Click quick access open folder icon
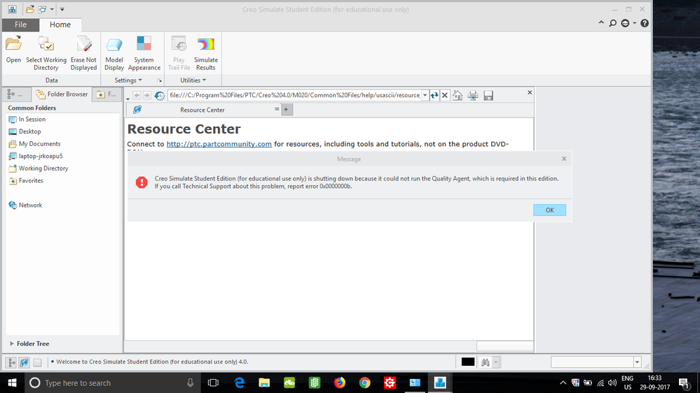This screenshot has width=700, height=393. pyautogui.click(x=30, y=9)
